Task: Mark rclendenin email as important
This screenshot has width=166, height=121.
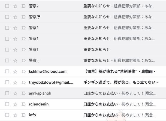Action: pos(23,104)
